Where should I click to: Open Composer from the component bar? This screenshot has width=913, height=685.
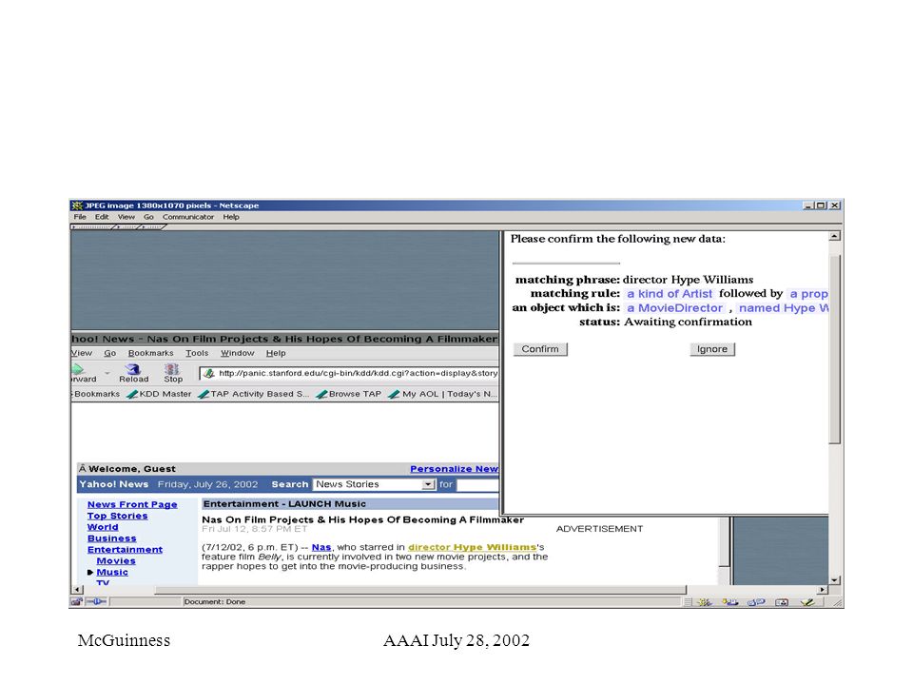click(807, 601)
